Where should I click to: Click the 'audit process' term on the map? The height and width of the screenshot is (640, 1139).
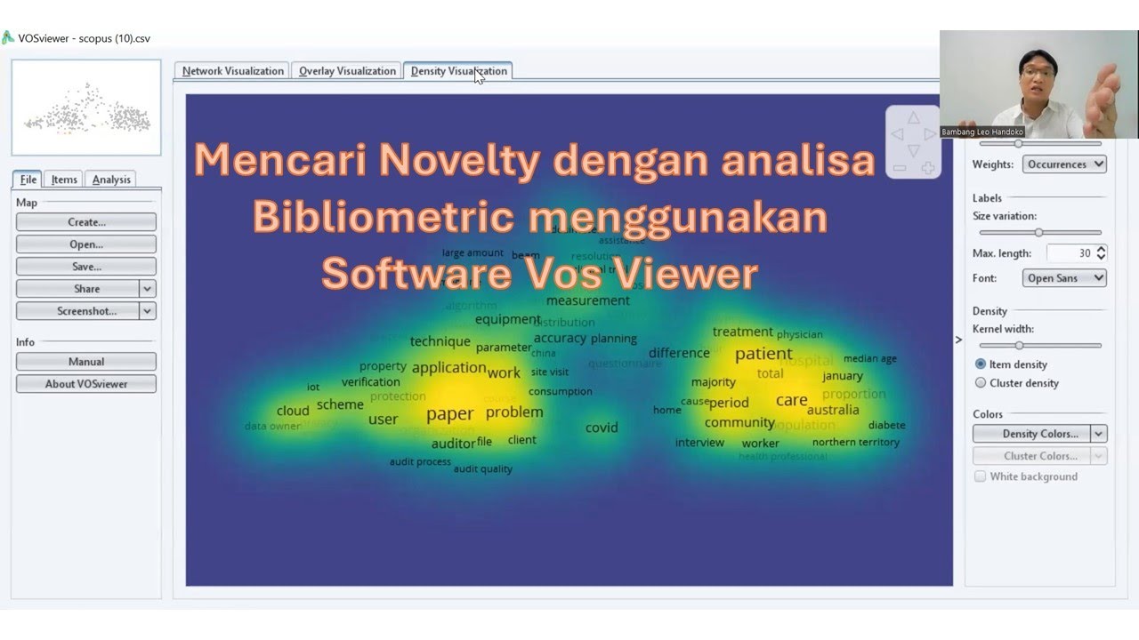[x=420, y=461]
